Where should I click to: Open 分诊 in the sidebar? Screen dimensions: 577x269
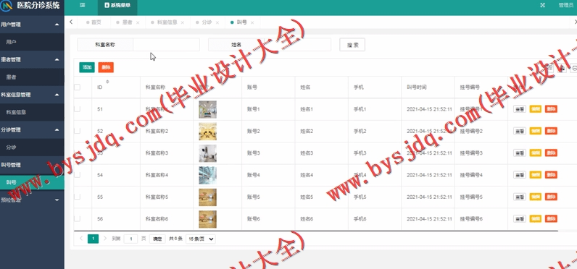[x=32, y=148]
